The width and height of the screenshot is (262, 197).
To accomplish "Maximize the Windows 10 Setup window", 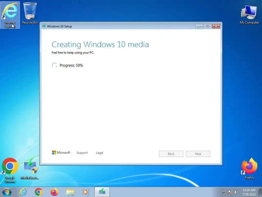I will pos(208,26).
